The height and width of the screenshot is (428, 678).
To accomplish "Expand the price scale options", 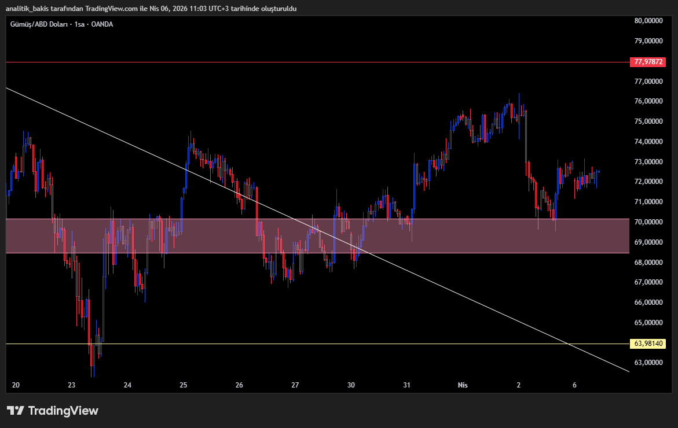I will (648, 202).
